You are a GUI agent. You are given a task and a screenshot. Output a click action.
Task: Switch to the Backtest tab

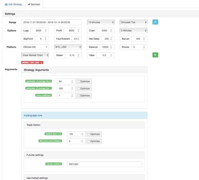pos(34,4)
